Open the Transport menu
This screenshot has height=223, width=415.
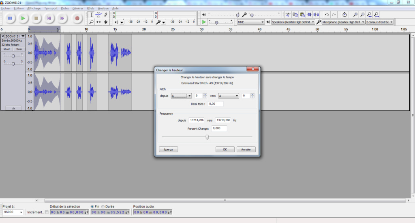pyautogui.click(x=51, y=8)
